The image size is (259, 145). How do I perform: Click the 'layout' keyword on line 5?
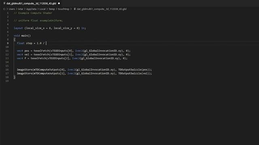pyautogui.click(x=18, y=28)
